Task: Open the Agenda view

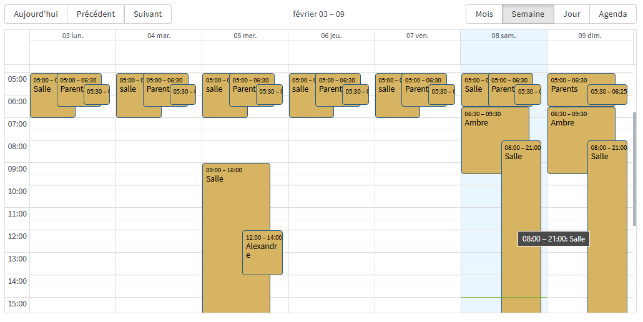Action: click(x=612, y=14)
